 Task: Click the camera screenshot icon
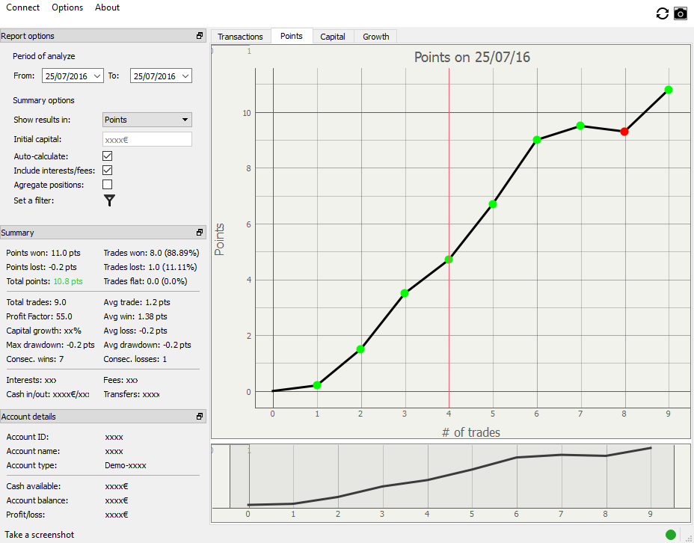[681, 13]
